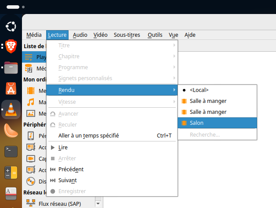Open the terminal from the dock
Screen dimensions: 276x208
[11, 152]
